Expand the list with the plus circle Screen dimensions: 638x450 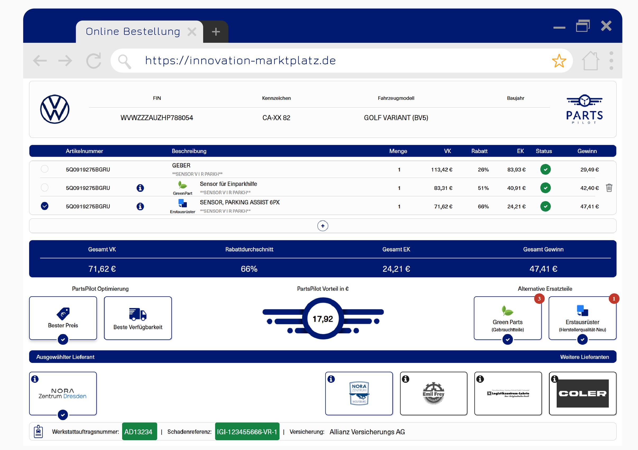tap(323, 226)
